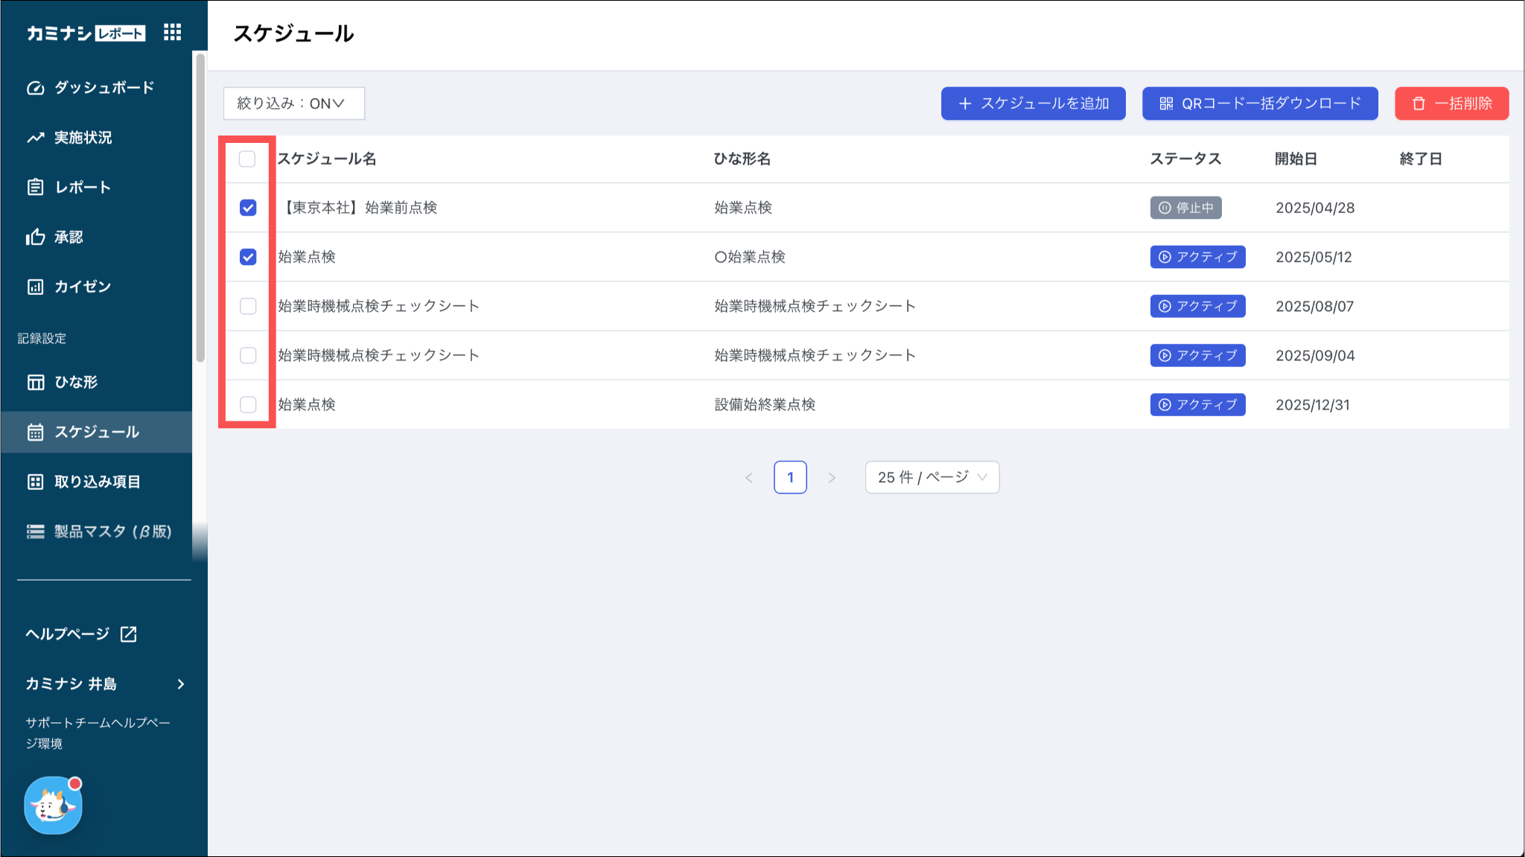
Task: Click the 承認 thumbs-up icon
Action: [35, 237]
